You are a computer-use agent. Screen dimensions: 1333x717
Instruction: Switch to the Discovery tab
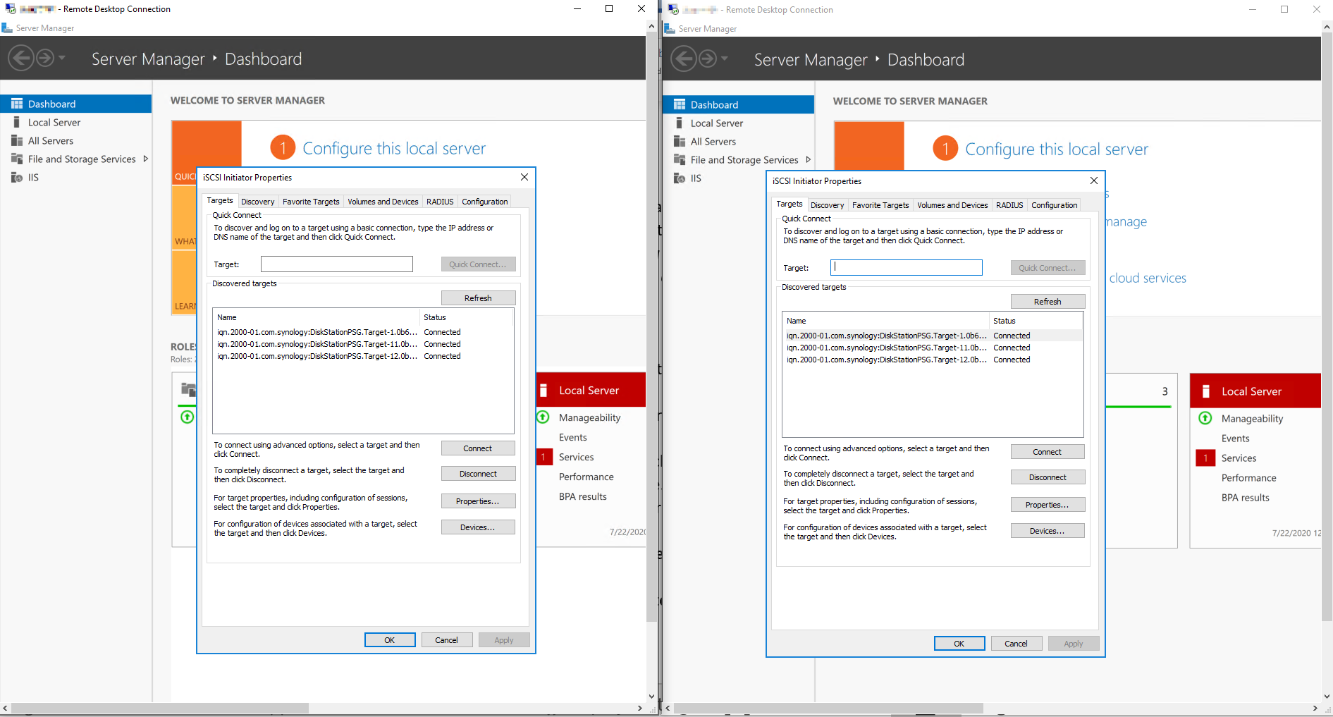[x=257, y=201]
